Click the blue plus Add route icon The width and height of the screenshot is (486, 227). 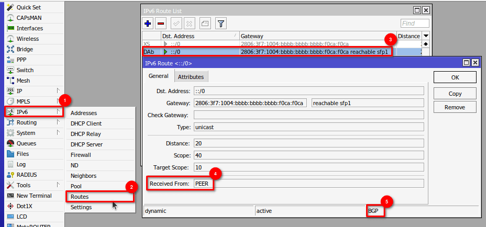click(x=148, y=24)
